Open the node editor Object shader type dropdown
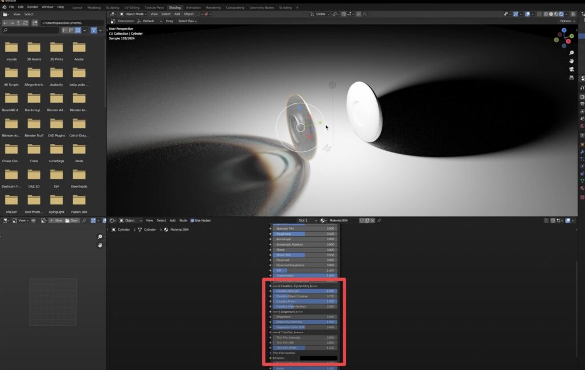 point(130,220)
